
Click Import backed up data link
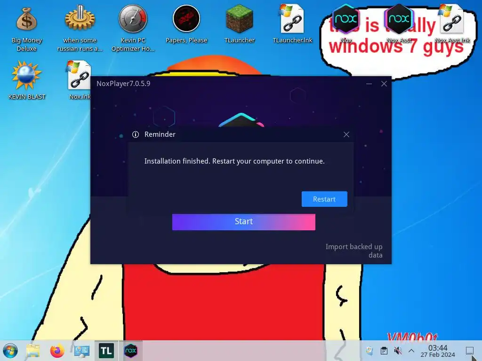tap(354, 251)
